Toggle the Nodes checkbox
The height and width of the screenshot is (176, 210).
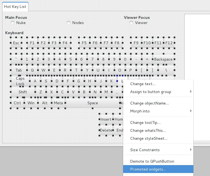[69, 23]
